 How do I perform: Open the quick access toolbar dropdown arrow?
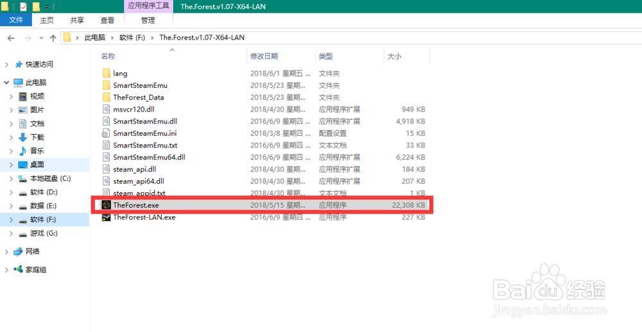(46, 7)
